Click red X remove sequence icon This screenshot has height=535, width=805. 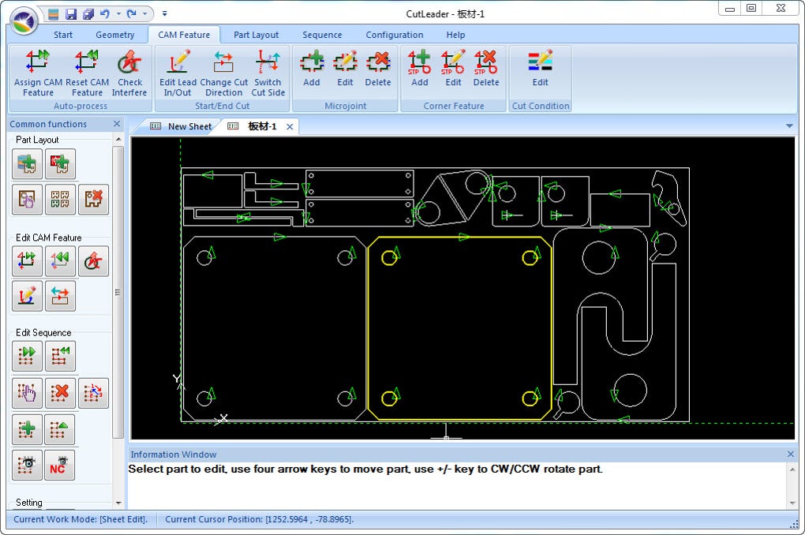pyautogui.click(x=60, y=393)
